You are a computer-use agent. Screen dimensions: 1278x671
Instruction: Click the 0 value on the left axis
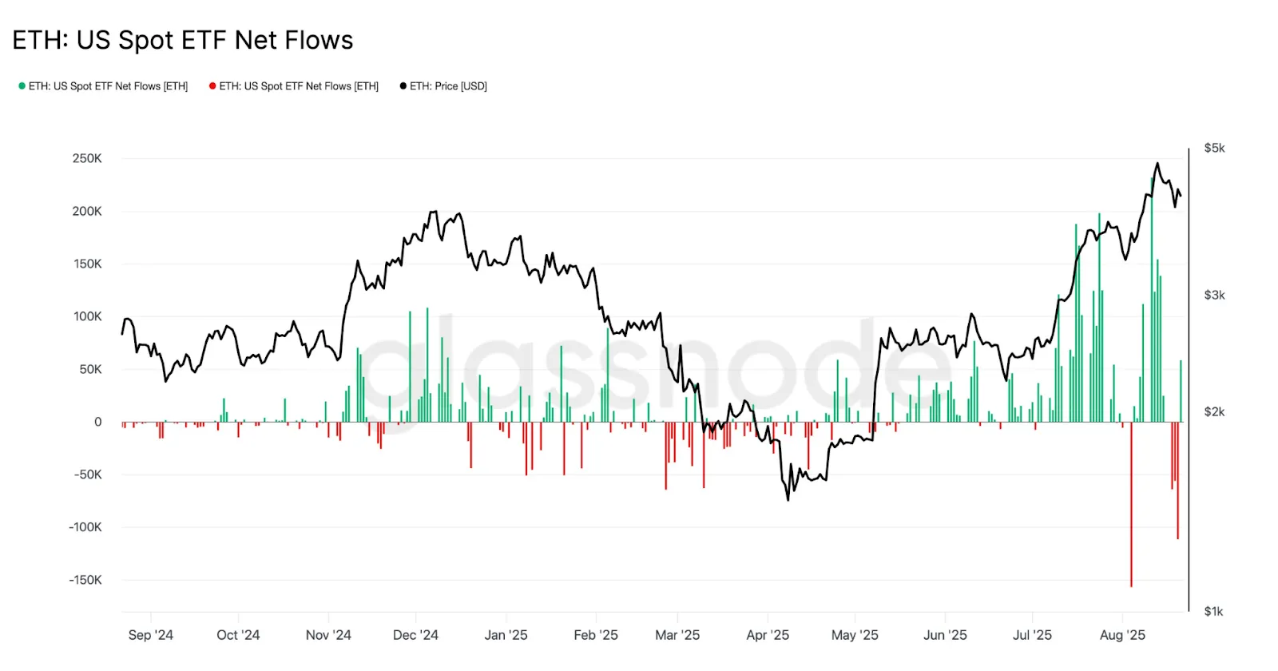(98, 422)
